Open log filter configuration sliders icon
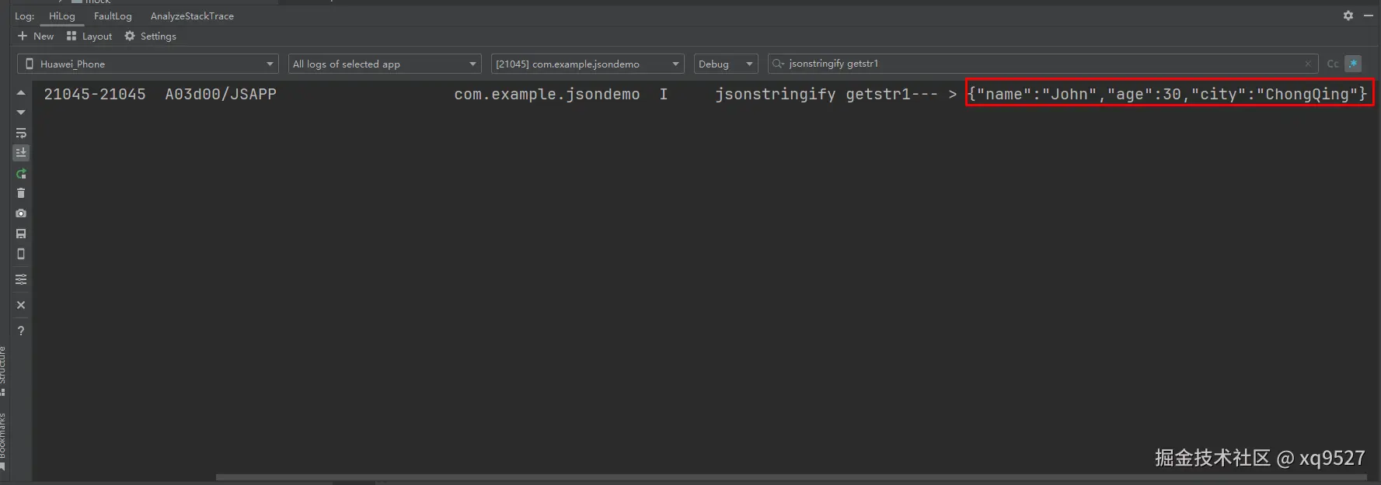Viewport: 1381px width, 485px height. 21,279
